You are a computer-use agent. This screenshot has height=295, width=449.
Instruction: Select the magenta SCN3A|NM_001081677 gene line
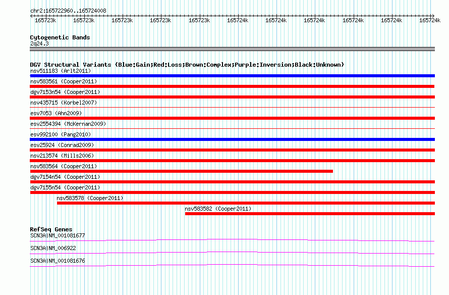232,240
